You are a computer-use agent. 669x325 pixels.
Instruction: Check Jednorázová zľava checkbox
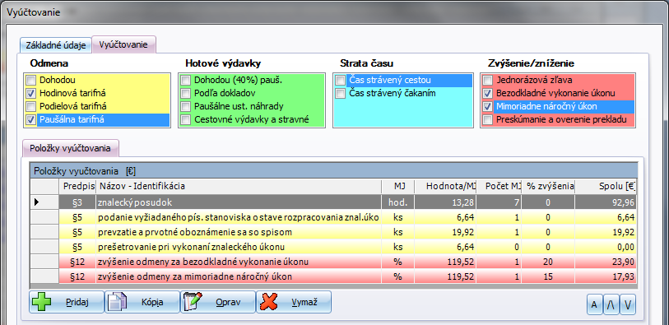point(488,80)
